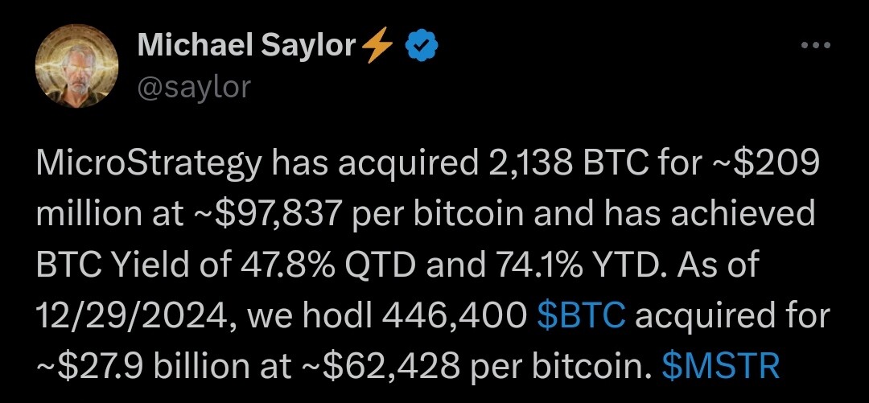This screenshot has height=403, width=869.
Task: Open the Michael Saylor display name link
Action: coord(247,45)
